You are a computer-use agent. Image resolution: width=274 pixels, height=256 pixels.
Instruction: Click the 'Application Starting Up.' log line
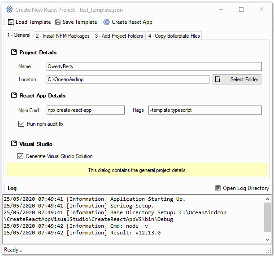point(94,199)
